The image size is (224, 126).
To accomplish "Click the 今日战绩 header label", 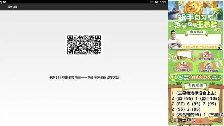I will 195,86.
